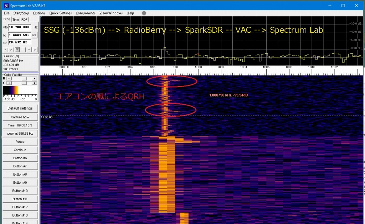Minimize the Spectrum Lab window

[x=330, y=6]
